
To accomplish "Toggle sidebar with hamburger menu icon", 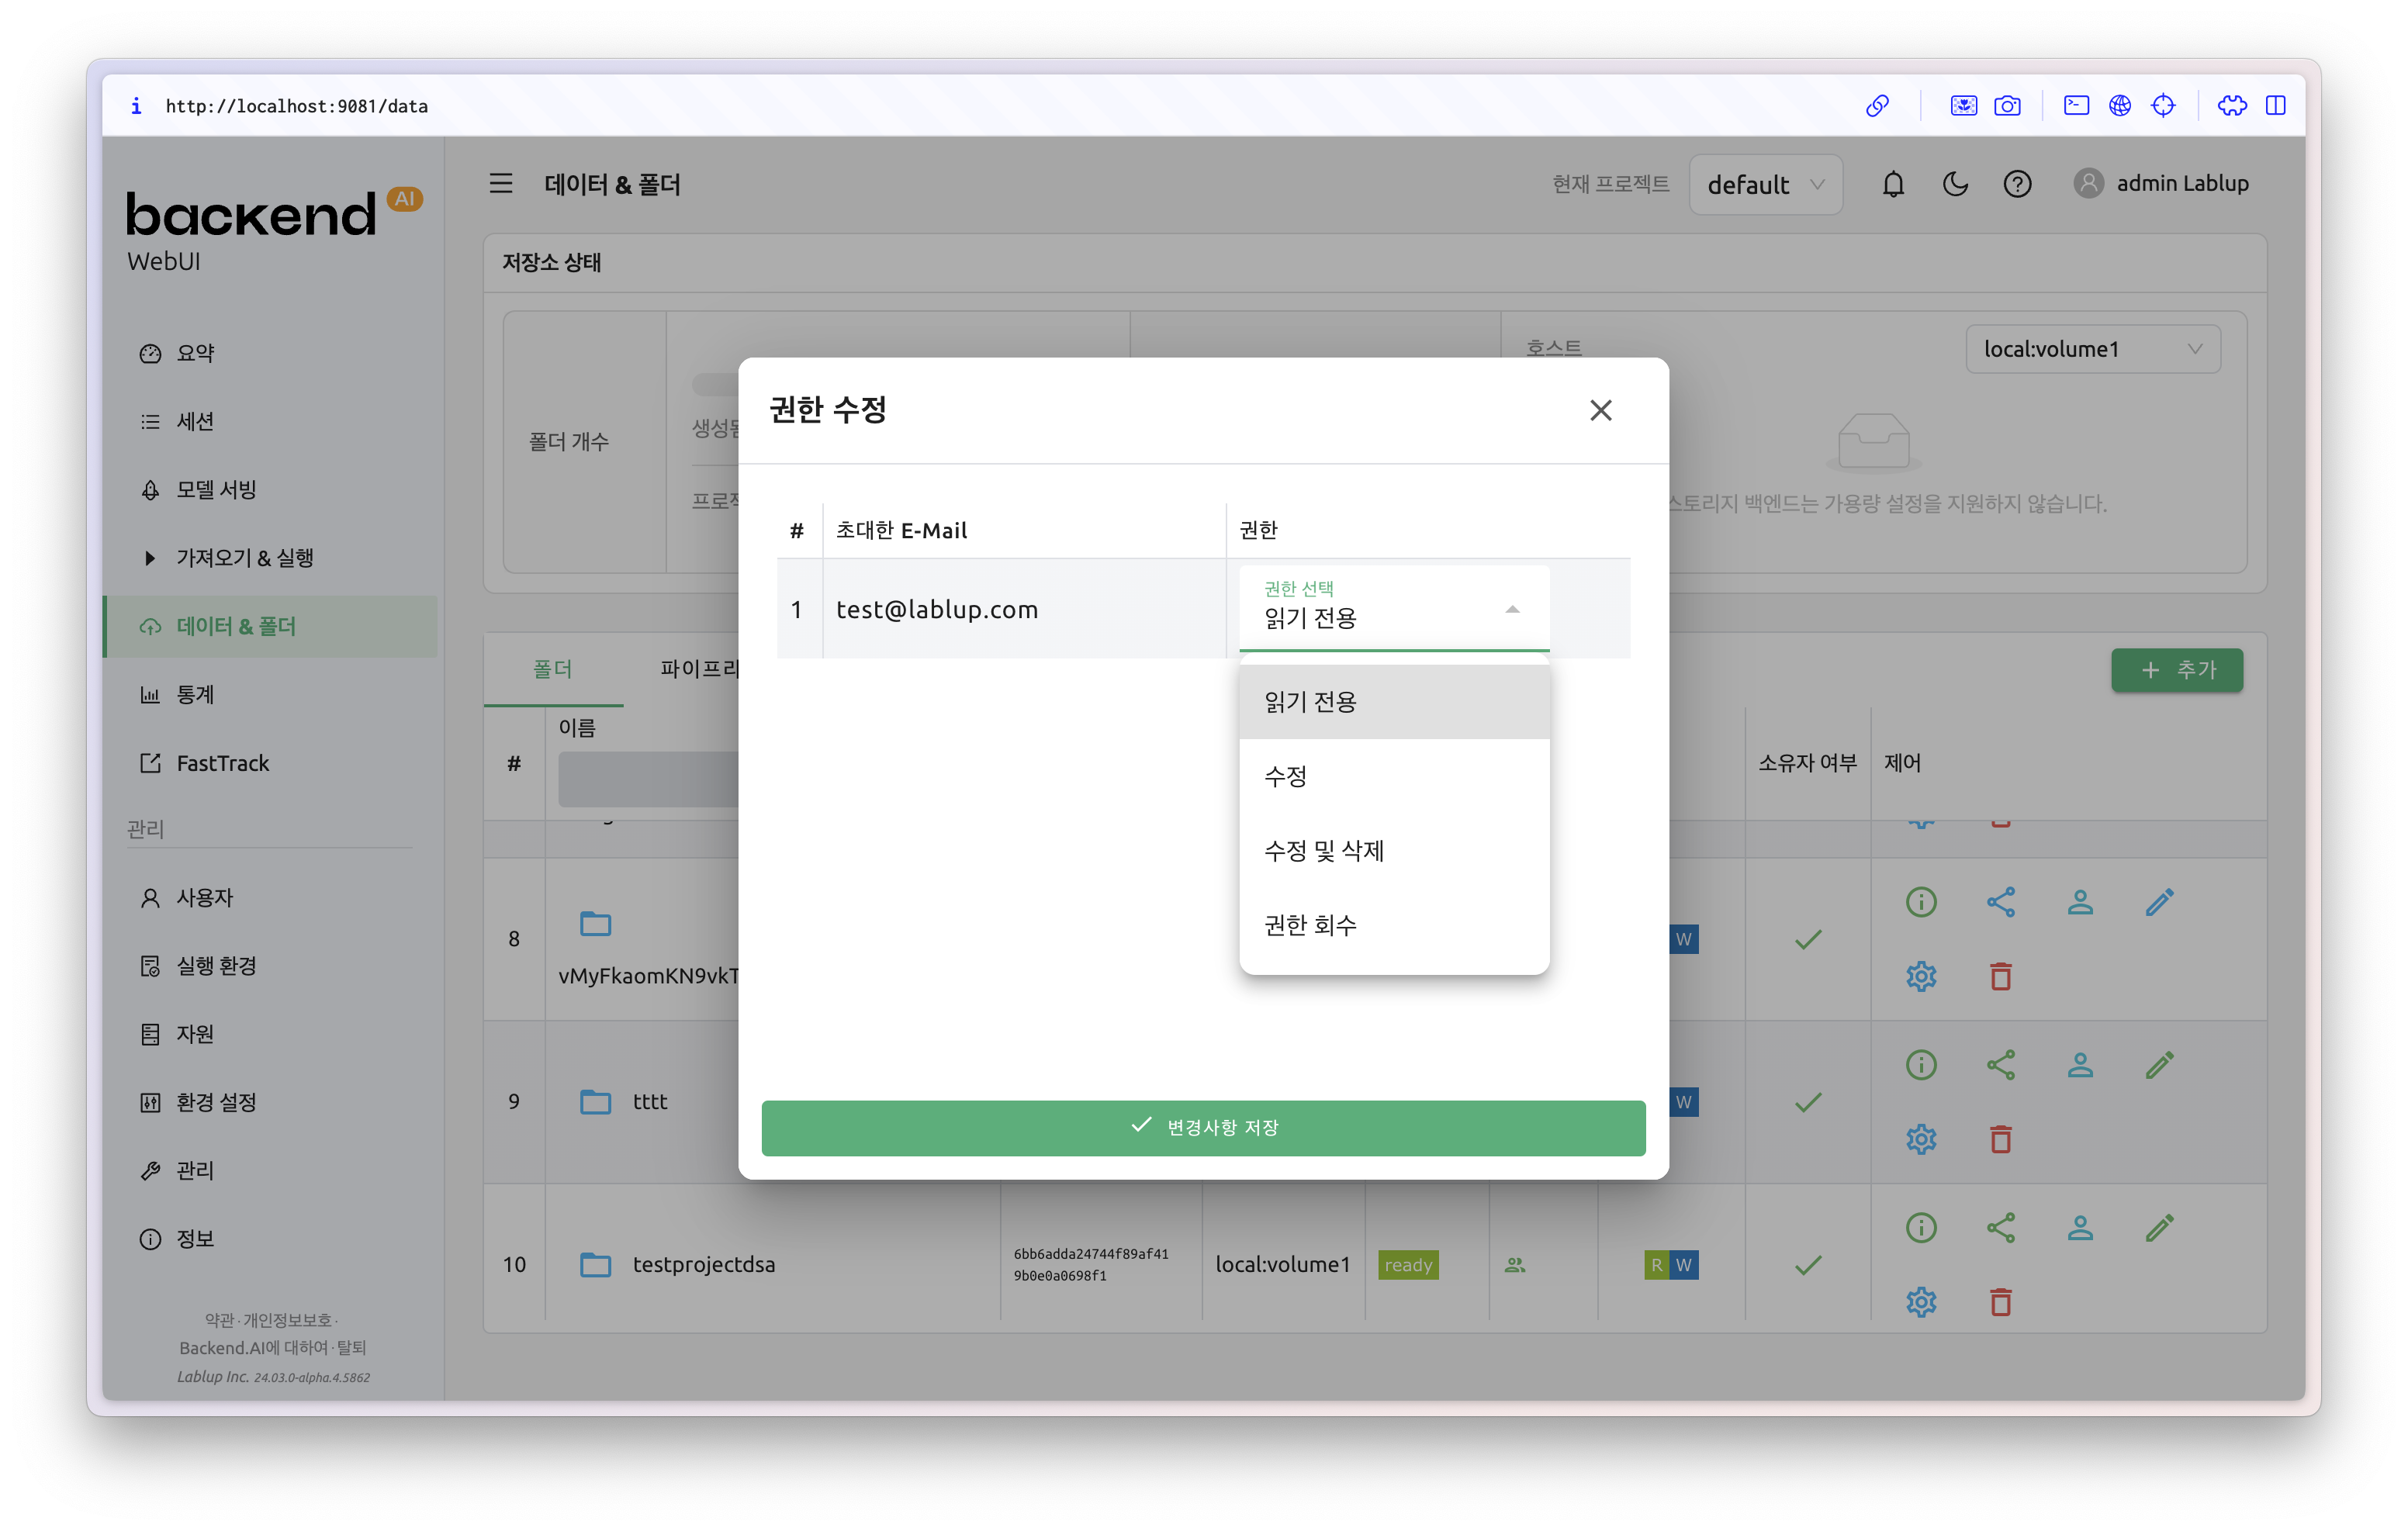I will (x=501, y=184).
